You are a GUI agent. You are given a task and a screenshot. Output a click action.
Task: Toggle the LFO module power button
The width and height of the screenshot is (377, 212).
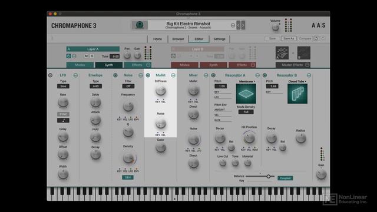click(x=50, y=75)
